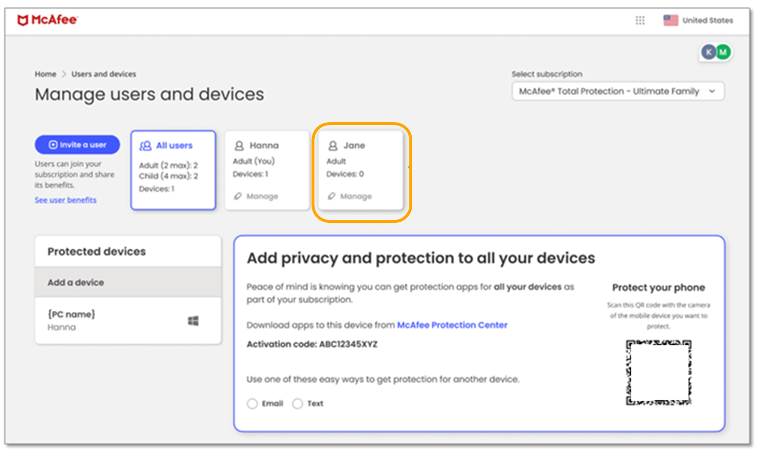Click the pencil icon on Jane's card

pos(332,196)
